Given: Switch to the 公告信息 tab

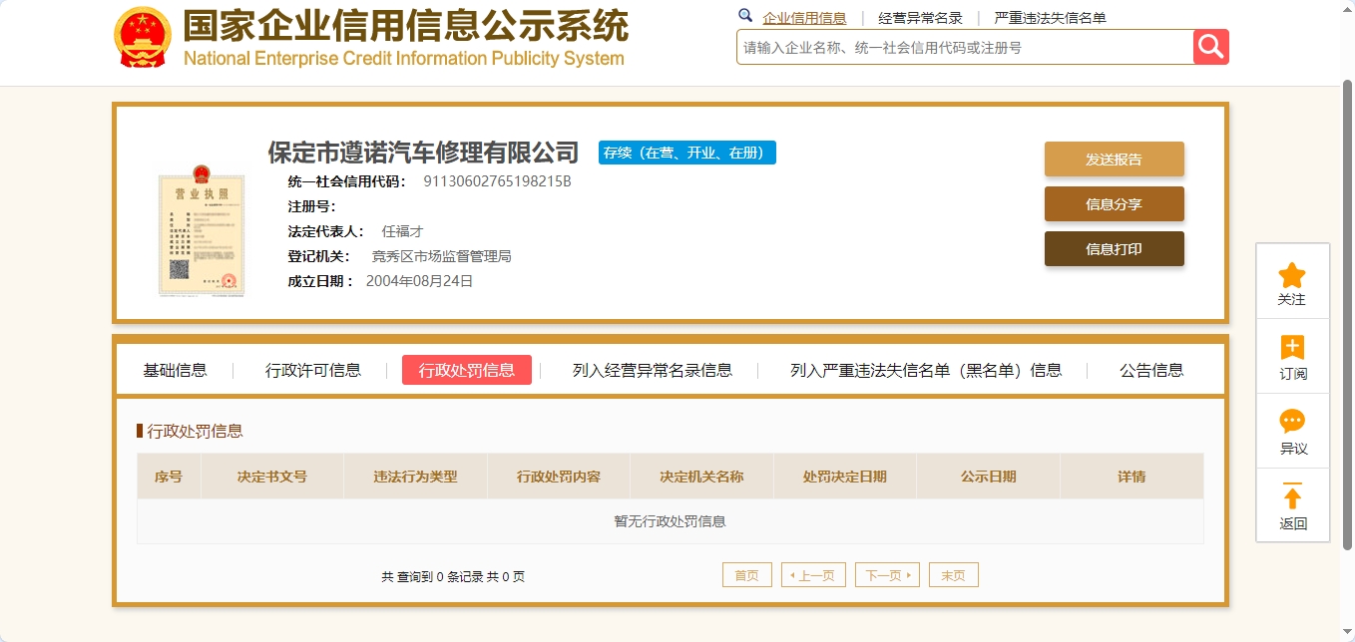Looking at the screenshot, I should click(1151, 370).
